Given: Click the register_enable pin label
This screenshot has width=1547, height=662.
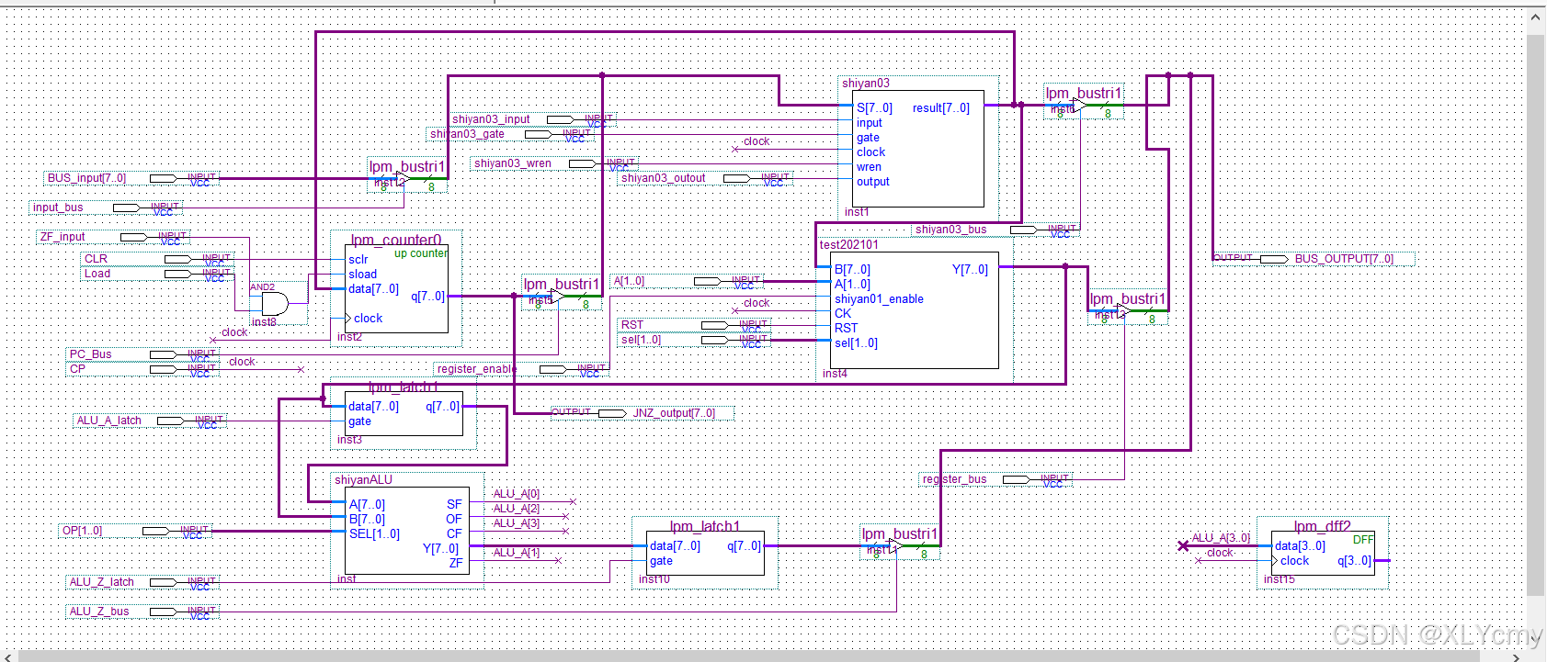Looking at the screenshot, I should 476,369.
